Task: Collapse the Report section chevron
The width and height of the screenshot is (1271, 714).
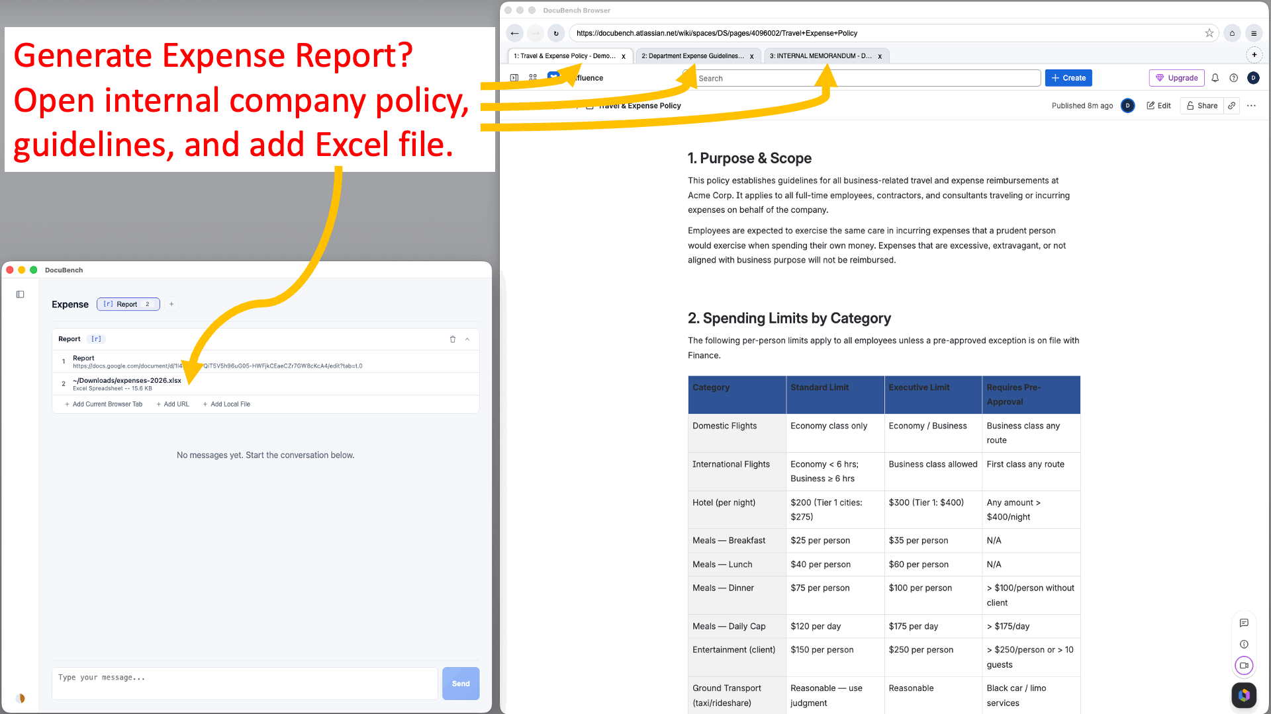Action: click(467, 339)
